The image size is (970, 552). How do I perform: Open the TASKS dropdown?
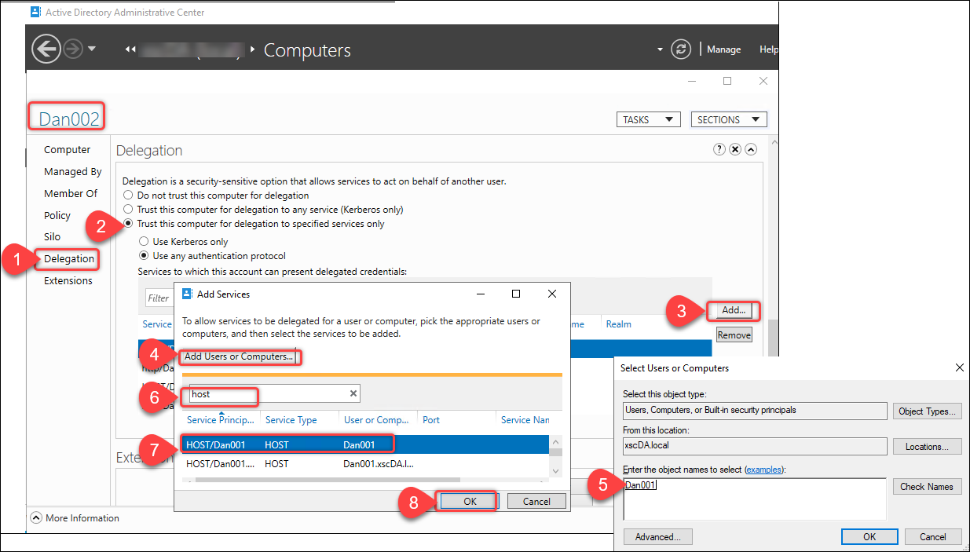pos(649,119)
